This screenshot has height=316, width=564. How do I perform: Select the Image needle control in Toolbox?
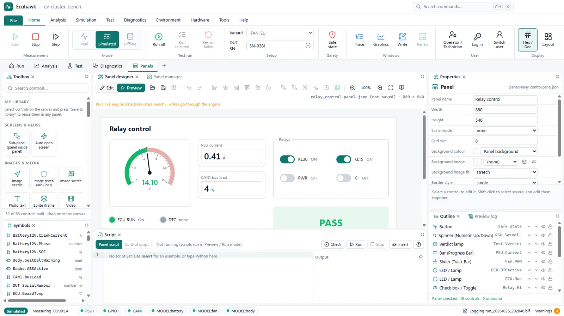pos(17,179)
